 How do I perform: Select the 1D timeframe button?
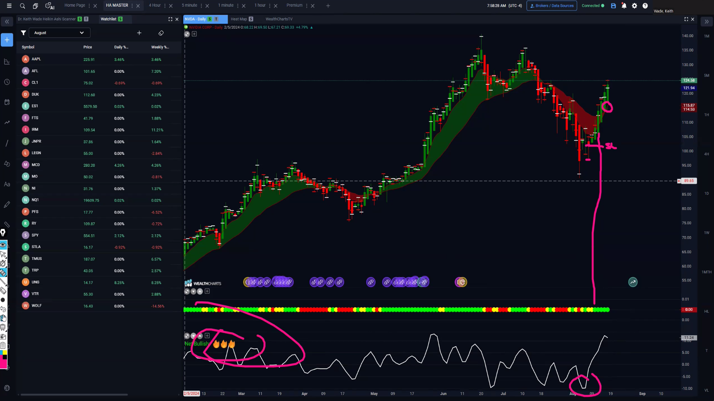707,193
